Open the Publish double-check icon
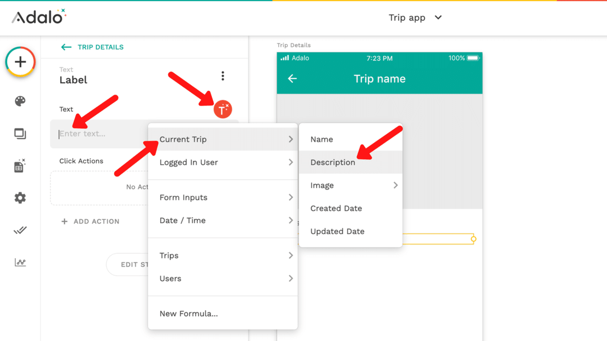The image size is (607, 341). click(x=20, y=230)
